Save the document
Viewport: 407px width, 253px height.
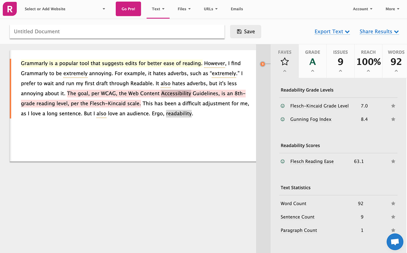pos(246,32)
